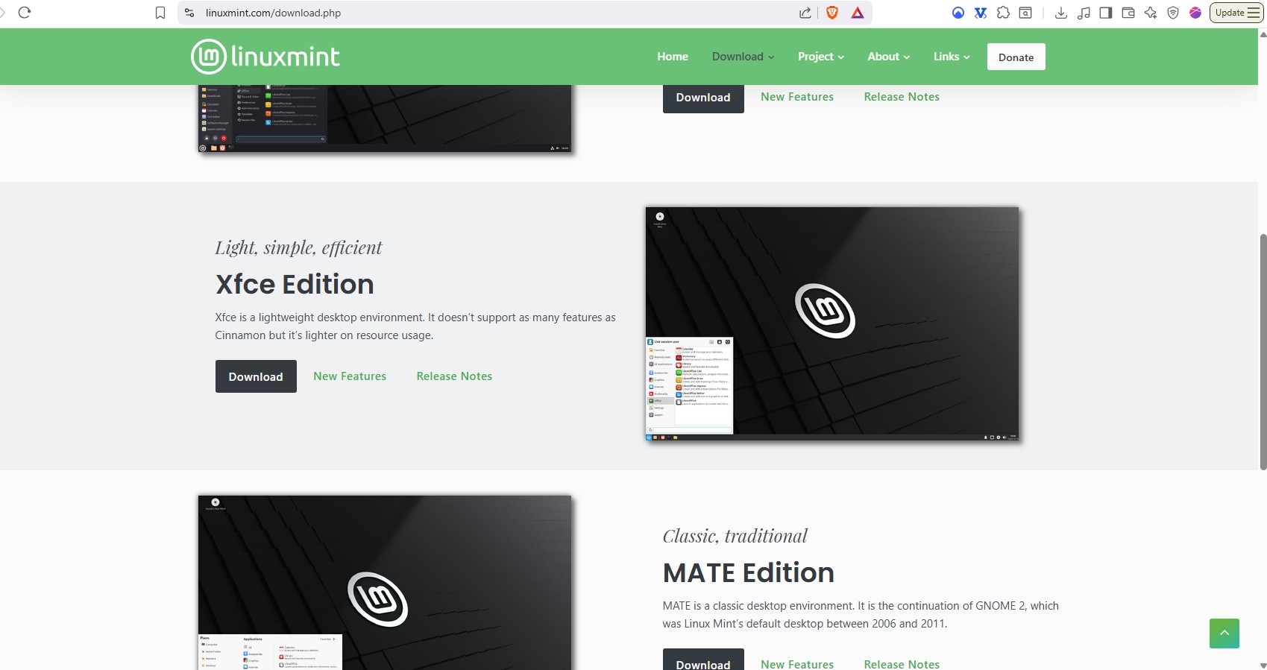The image size is (1267, 670).
Task: Expand the Project dropdown menu
Action: click(820, 57)
